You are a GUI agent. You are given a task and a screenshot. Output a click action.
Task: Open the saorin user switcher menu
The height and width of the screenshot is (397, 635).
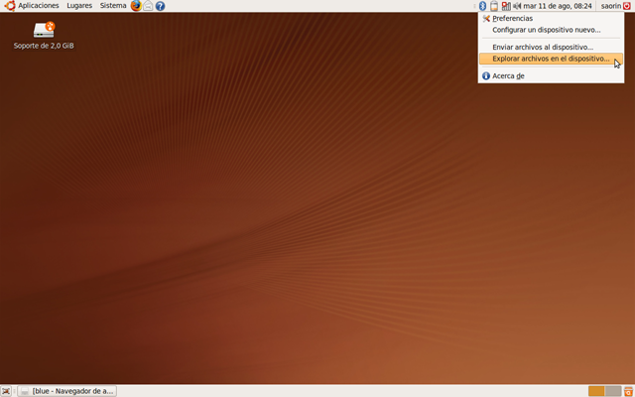[x=610, y=6]
